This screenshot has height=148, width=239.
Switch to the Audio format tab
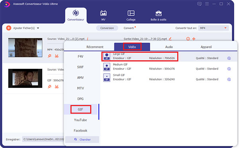(x=169, y=47)
